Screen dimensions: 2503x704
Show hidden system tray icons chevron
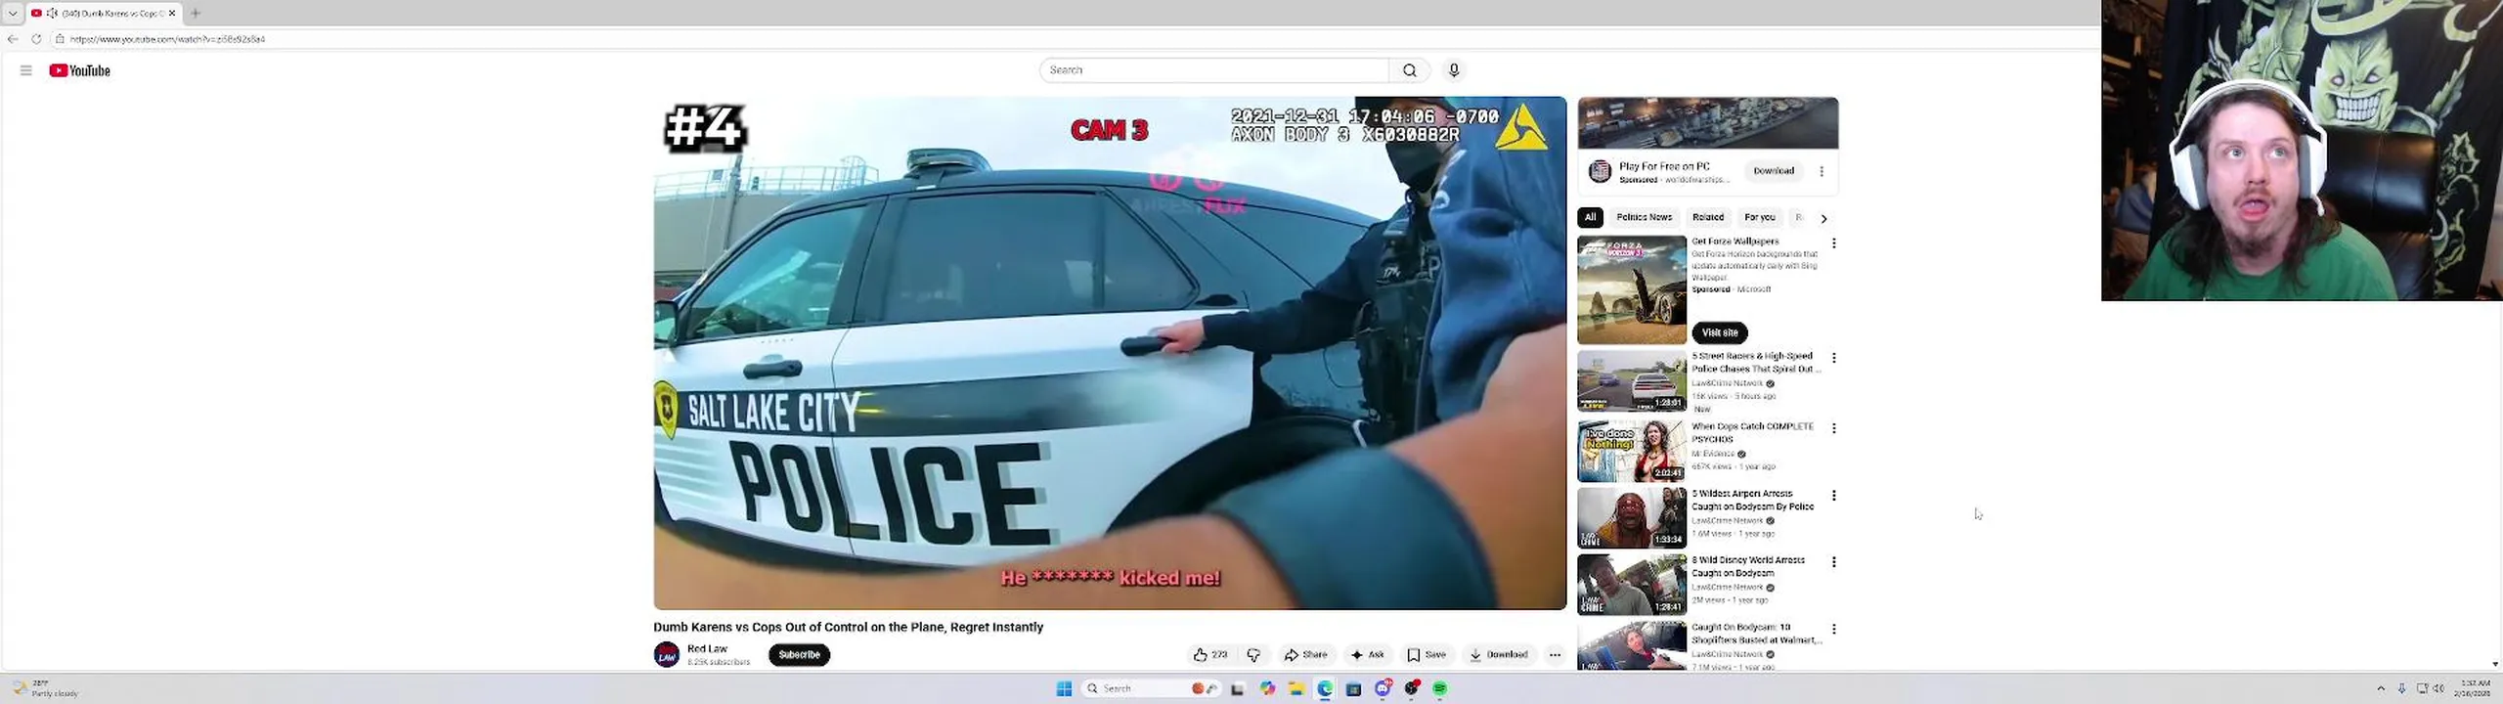(2381, 688)
